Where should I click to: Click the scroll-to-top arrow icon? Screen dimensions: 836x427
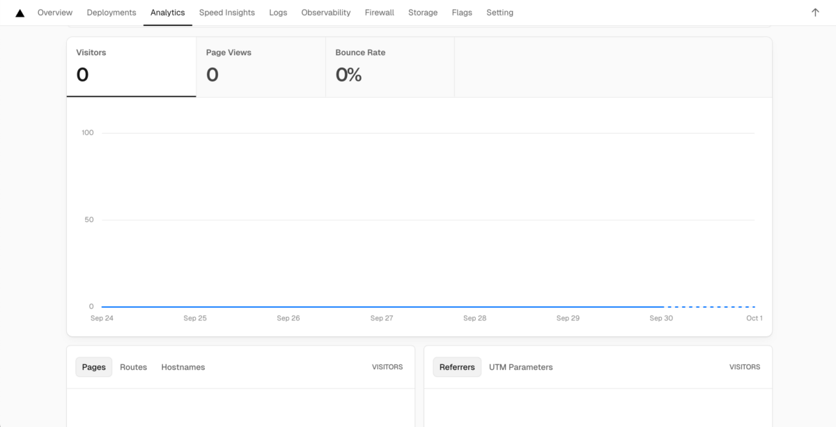[815, 13]
